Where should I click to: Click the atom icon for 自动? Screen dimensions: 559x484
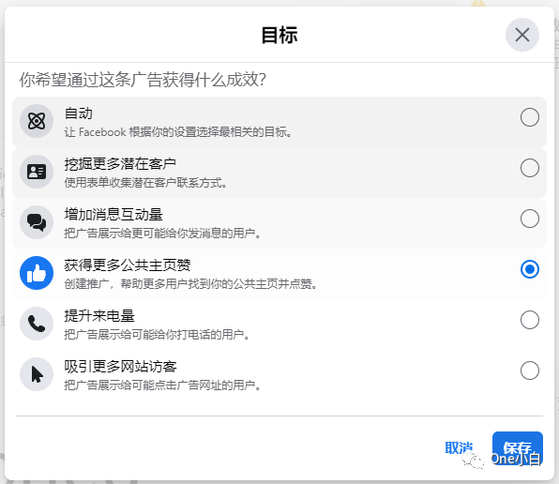pyautogui.click(x=37, y=121)
